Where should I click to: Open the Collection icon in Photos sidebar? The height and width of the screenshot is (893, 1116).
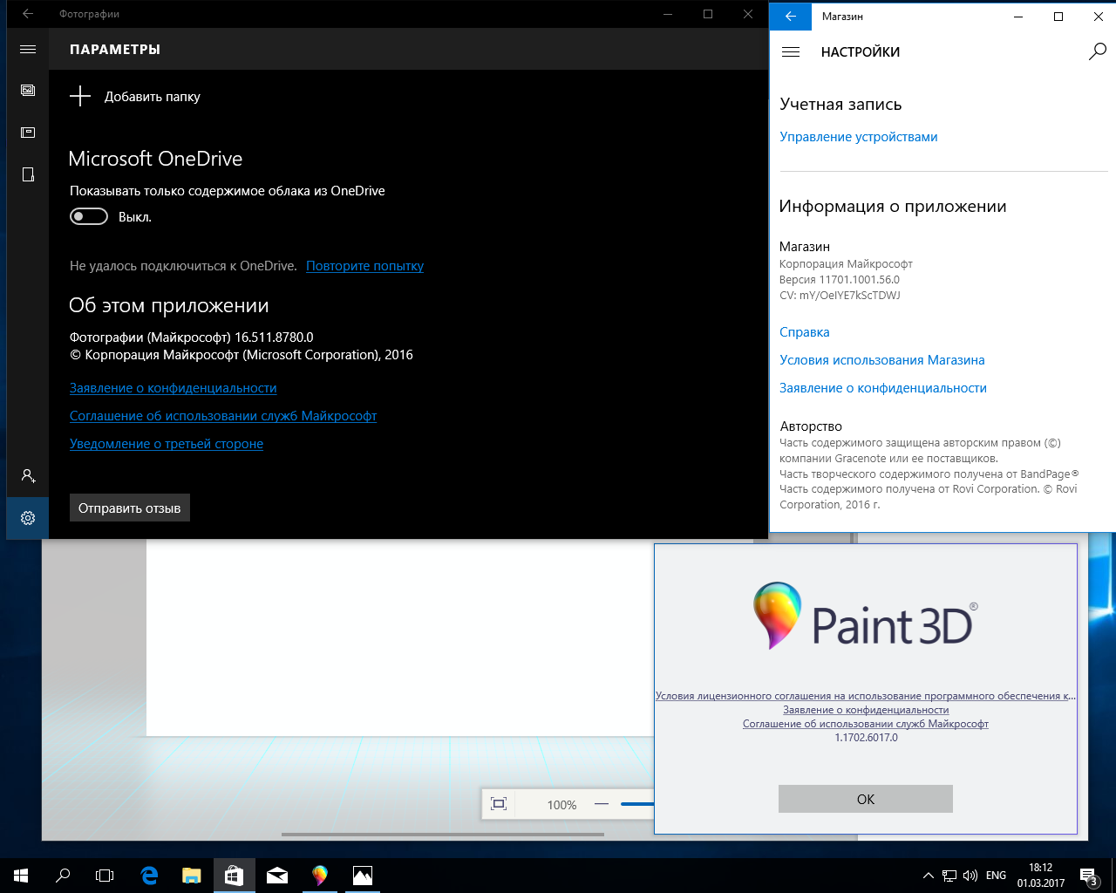tap(28, 91)
